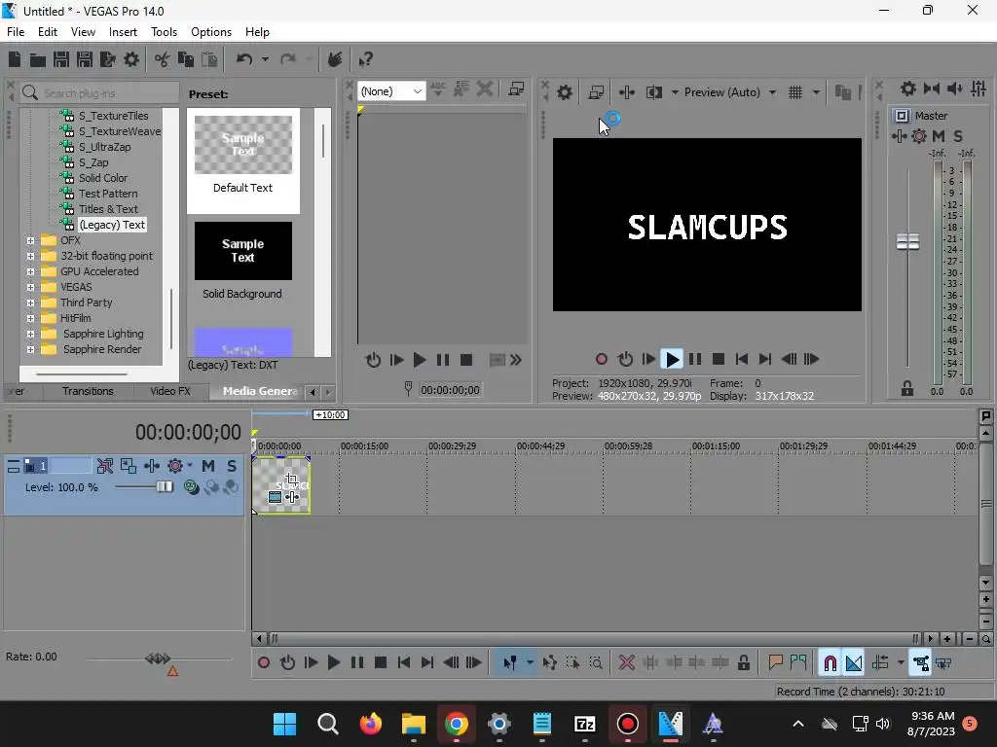
Task: Toggle Automatic Crossfades button
Action: (853, 663)
